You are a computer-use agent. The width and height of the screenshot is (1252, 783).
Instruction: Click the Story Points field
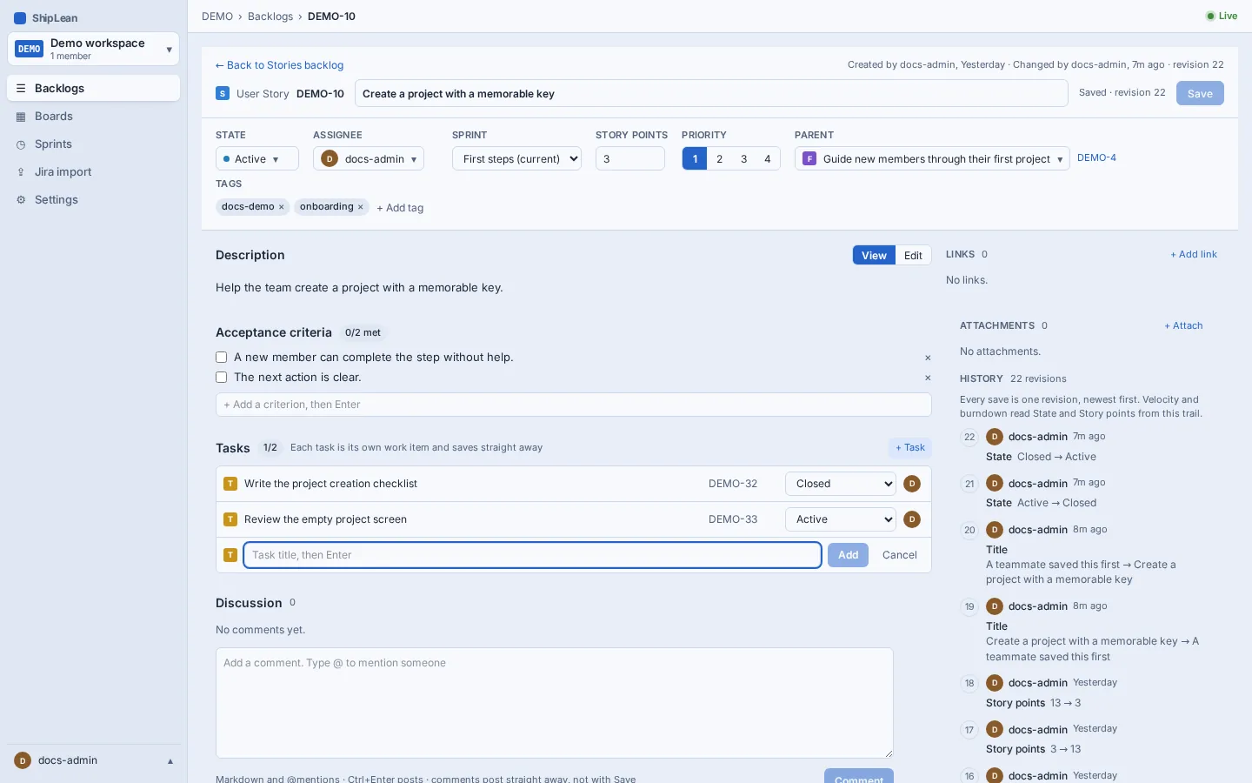[x=630, y=158]
